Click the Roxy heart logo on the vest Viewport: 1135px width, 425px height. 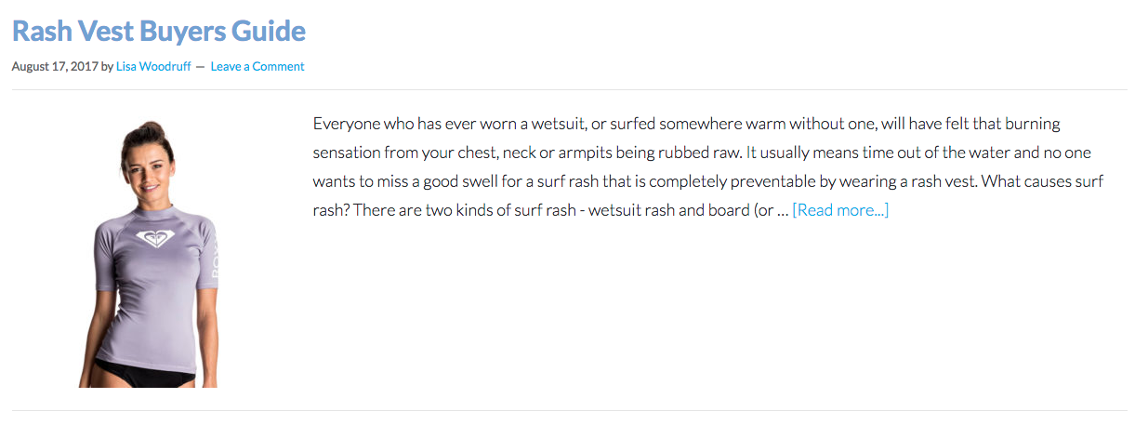[152, 239]
